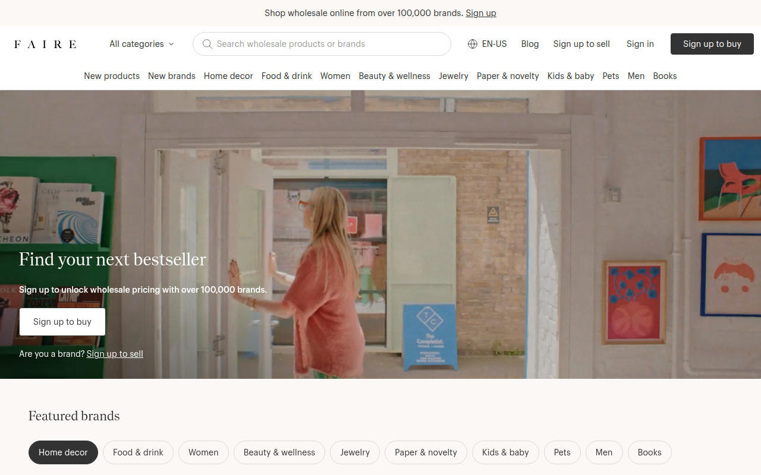The width and height of the screenshot is (761, 475).
Task: Open the Blog link
Action: (530, 44)
